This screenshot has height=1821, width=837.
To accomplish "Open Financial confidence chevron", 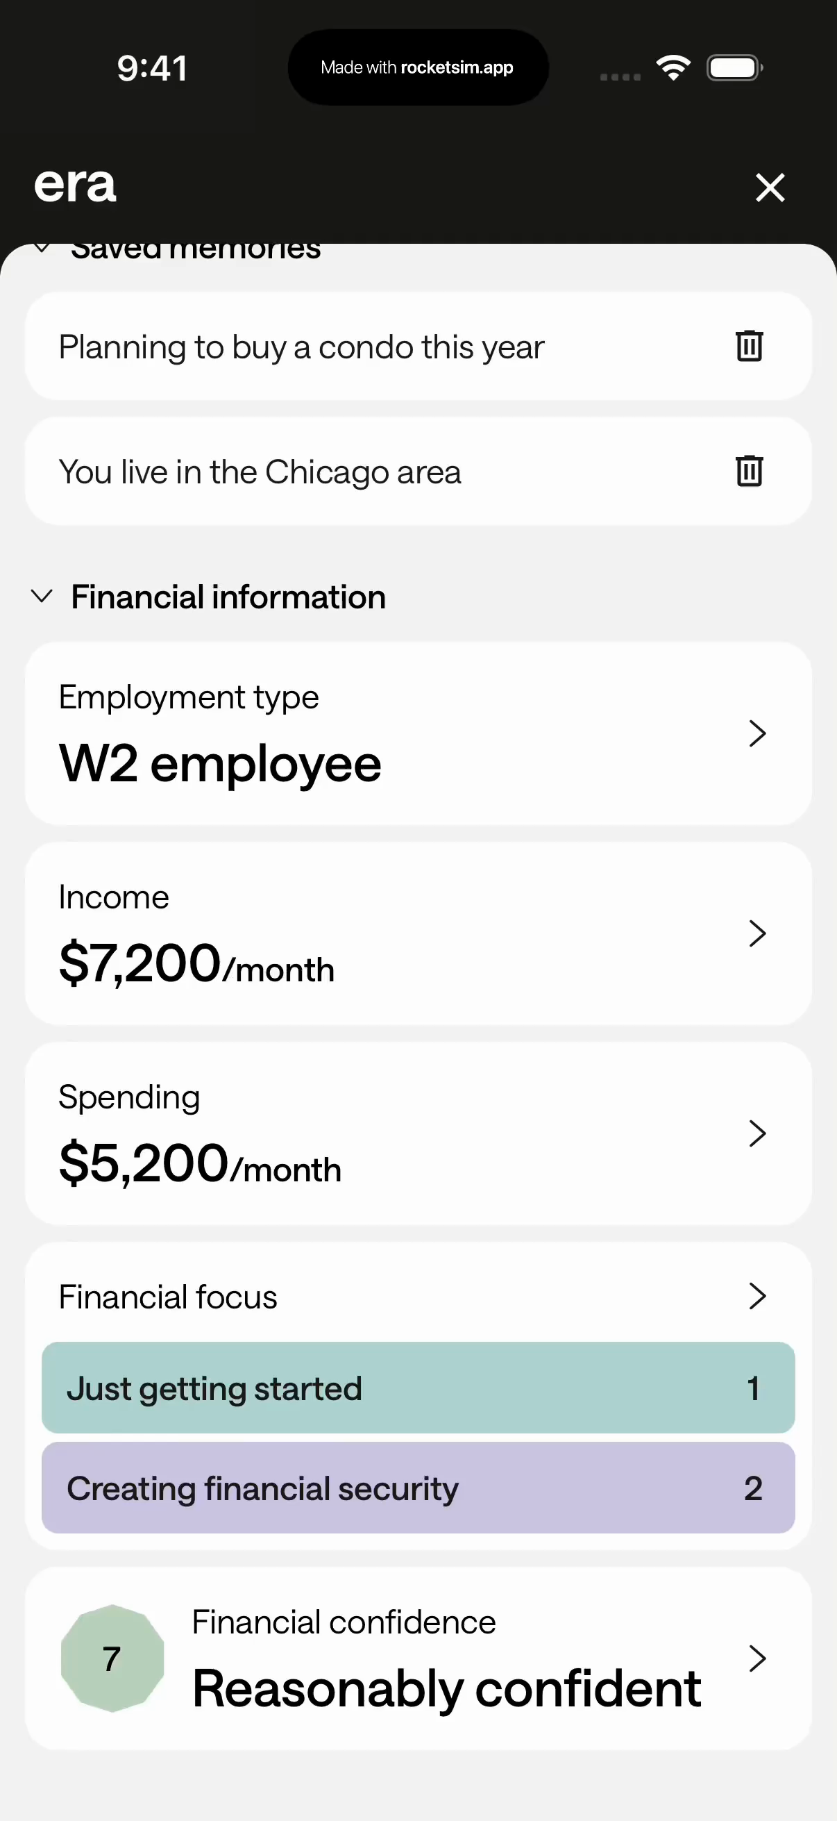I will (757, 1658).
